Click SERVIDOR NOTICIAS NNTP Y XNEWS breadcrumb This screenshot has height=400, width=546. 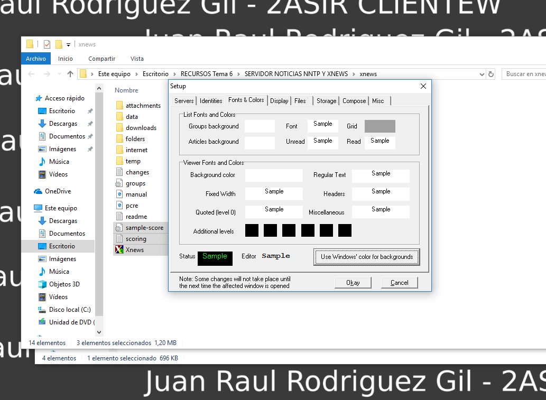pos(296,74)
